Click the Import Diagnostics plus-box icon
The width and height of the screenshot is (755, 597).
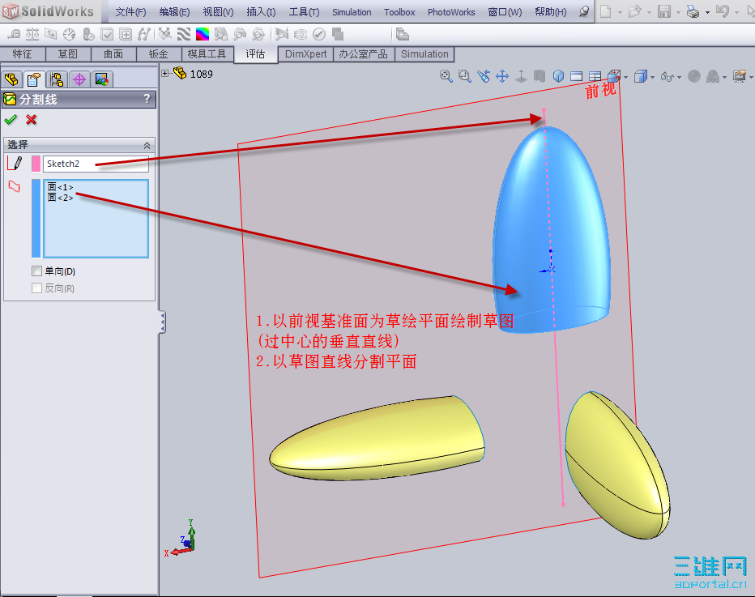(x=126, y=34)
